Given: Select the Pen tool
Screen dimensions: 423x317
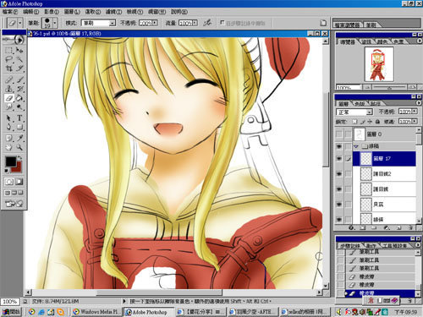Looking at the screenshot, I should [8, 127].
